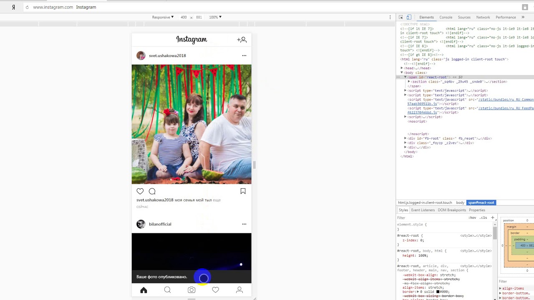Click bilanofficial profile avatar
The width and height of the screenshot is (534, 300).
[141, 224]
